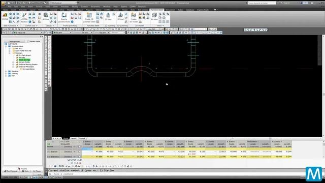Click the AutoCAD application menu logo
Image resolution: width=325 pixels, height=183 pixels.
click(3, 3)
